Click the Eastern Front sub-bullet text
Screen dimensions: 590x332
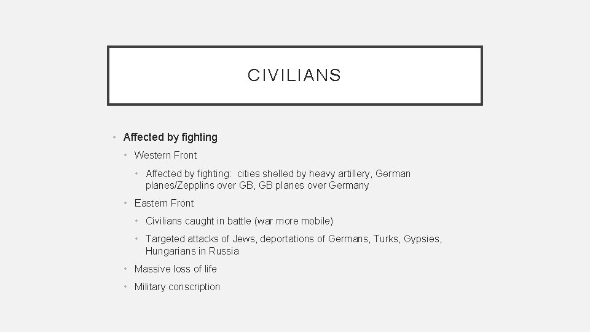(163, 203)
